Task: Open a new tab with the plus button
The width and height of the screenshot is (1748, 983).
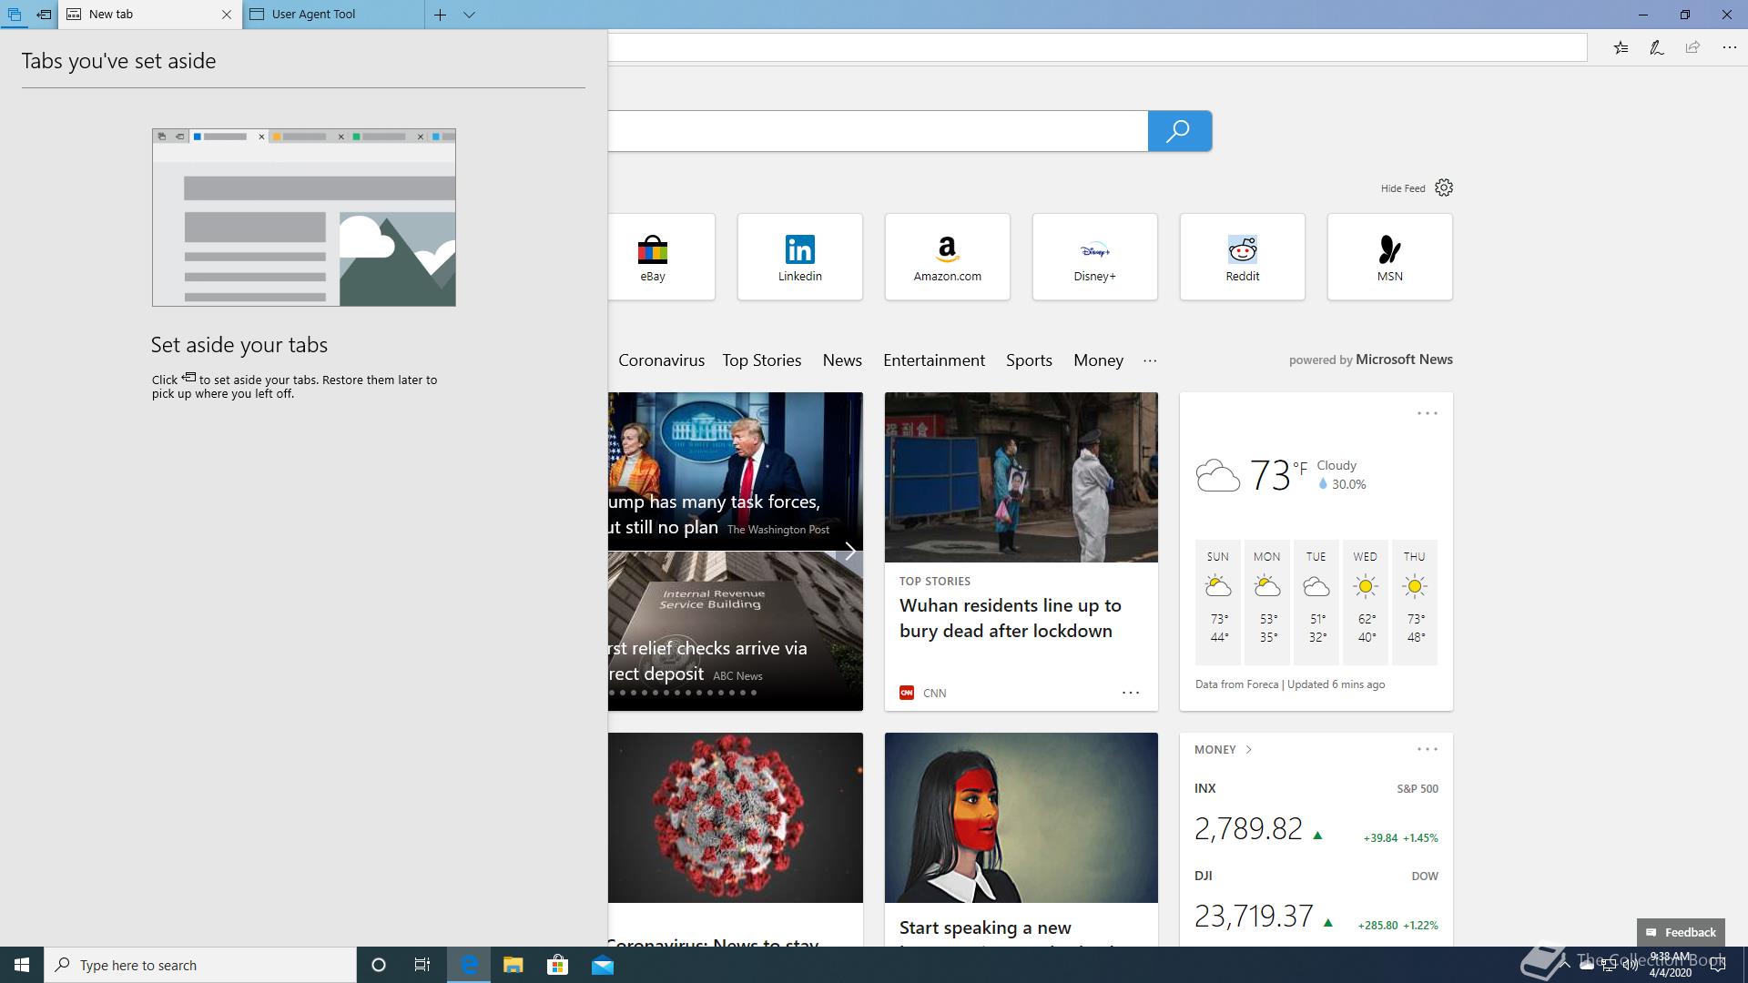Action: click(x=440, y=15)
